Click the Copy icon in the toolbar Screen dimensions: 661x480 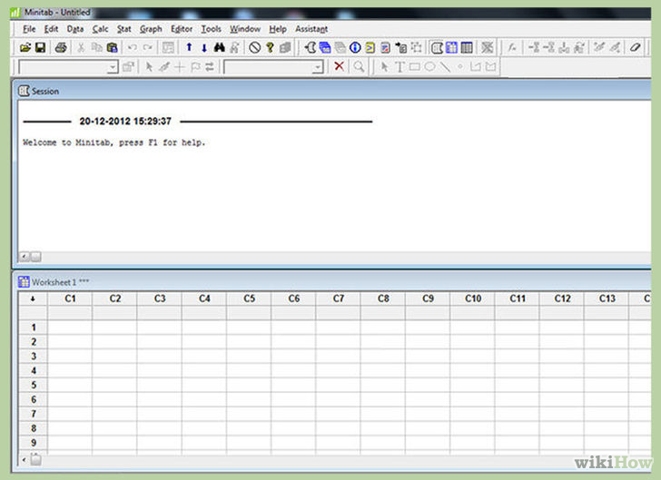tap(96, 47)
